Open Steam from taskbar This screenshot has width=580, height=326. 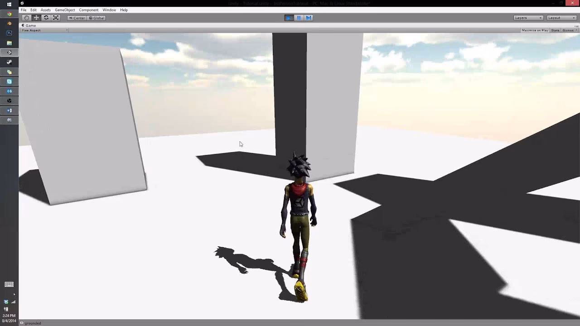[x=9, y=62]
